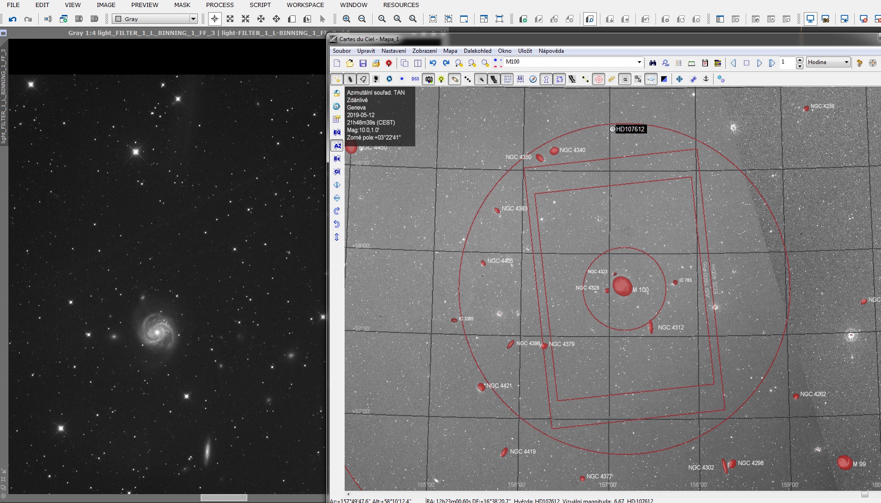Open PixInsight PROCESS menu
Image resolution: width=881 pixels, height=503 pixels.
pos(220,5)
